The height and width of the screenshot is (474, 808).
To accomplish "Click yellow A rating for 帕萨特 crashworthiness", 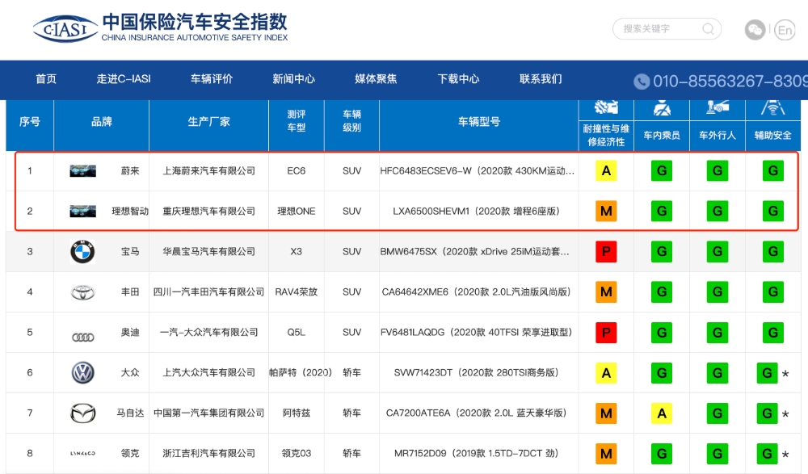I will tap(606, 373).
